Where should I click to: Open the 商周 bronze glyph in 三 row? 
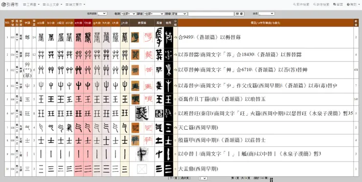click(x=169, y=169)
